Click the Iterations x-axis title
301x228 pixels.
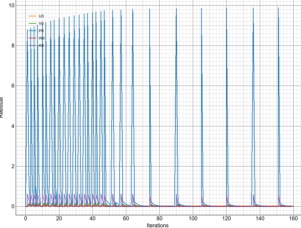pyautogui.click(x=158, y=225)
